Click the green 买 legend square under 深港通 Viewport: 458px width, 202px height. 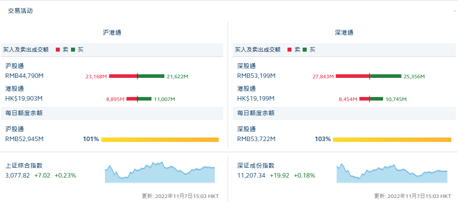[305, 50]
